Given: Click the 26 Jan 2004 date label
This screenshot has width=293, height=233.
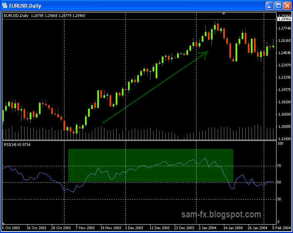Looking at the screenshot, I should pyautogui.click(x=258, y=228).
